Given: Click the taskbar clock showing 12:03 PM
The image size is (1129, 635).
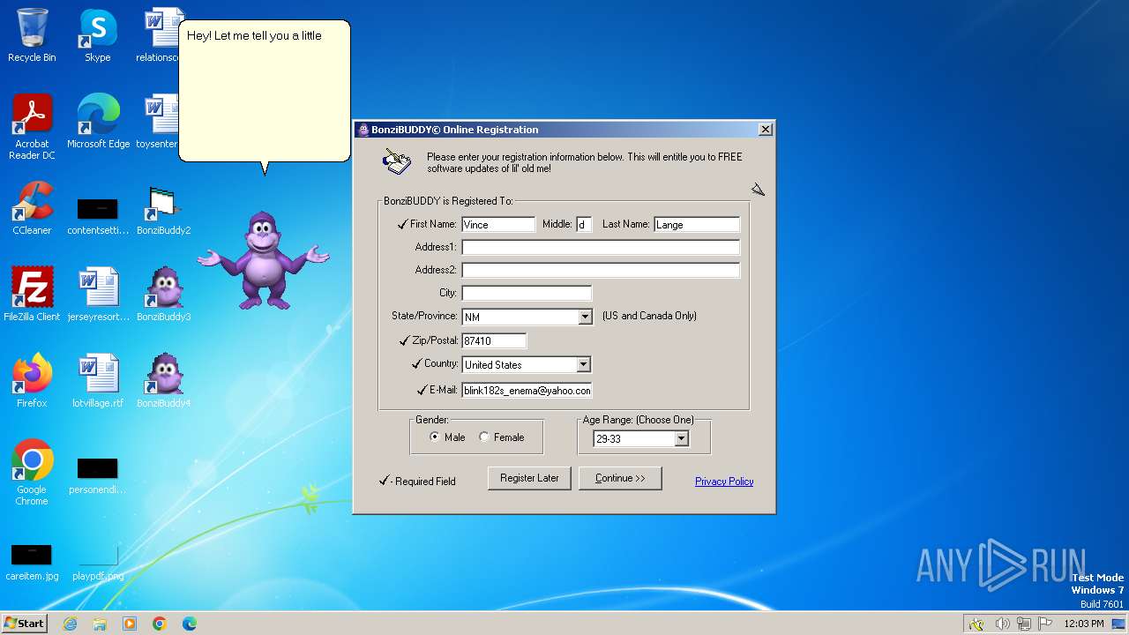Looking at the screenshot, I should coord(1084,624).
